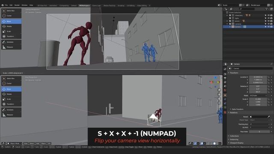The width and height of the screenshot is (274, 154).
Task: Open the rotation Mode XYZ Euler dropdown
Action: coord(258,96)
